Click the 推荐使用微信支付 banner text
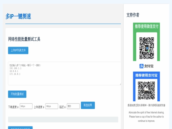Viewport: 172px width, 129px height. [147, 26]
